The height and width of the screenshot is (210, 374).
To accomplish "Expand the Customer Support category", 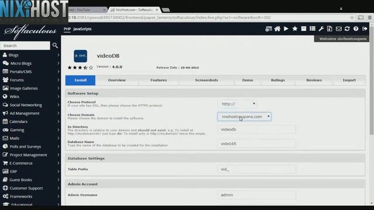I will pos(30,188).
